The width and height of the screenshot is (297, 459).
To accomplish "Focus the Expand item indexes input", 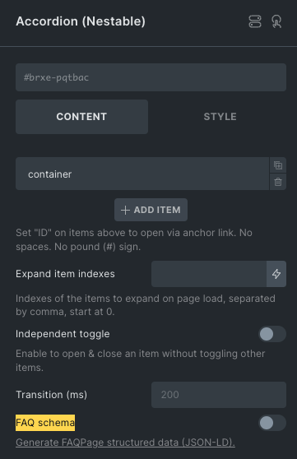I will pos(209,274).
